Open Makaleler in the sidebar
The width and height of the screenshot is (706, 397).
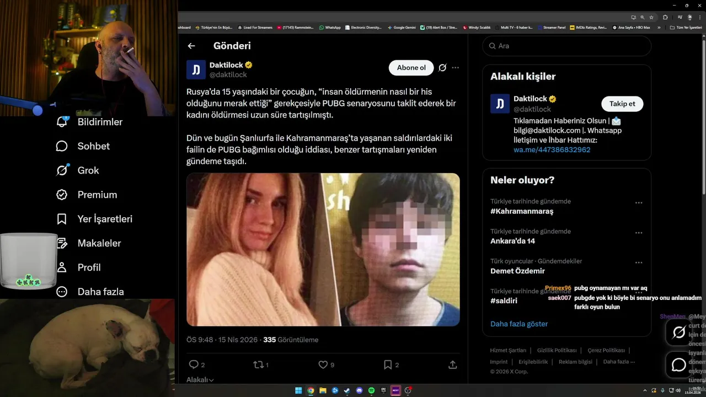coord(88,243)
